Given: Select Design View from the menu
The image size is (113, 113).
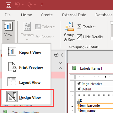Looking at the screenshot, I should point(26,97).
